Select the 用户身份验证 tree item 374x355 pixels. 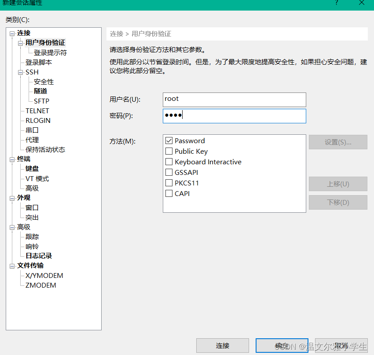[45, 43]
